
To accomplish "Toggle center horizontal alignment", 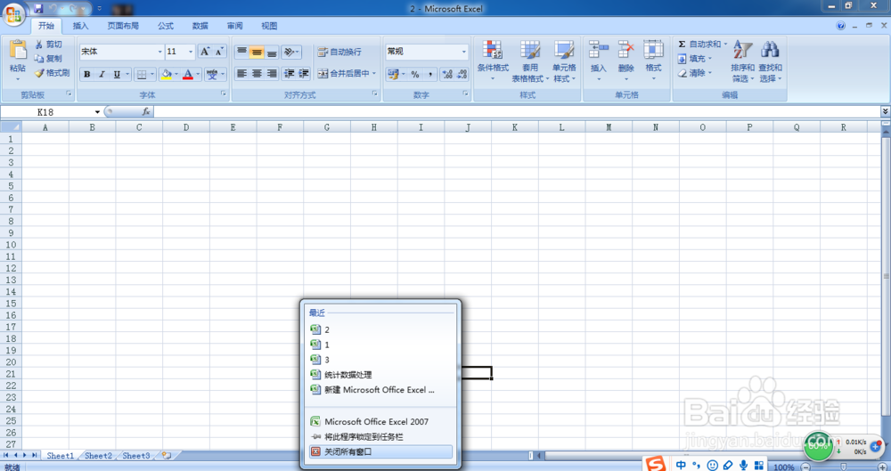I will (257, 73).
